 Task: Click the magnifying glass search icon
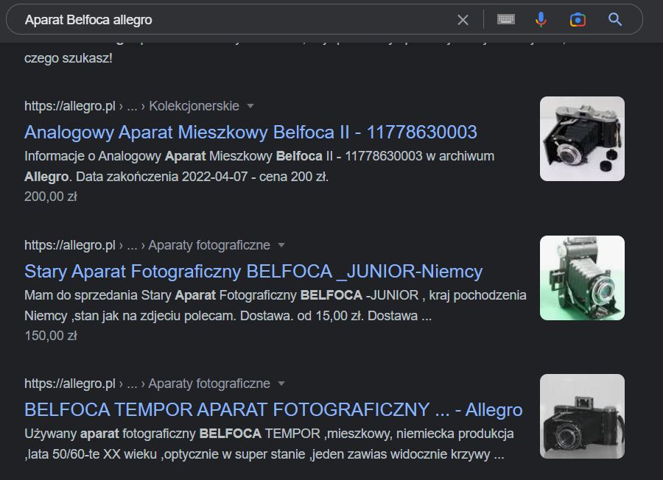[x=615, y=20]
